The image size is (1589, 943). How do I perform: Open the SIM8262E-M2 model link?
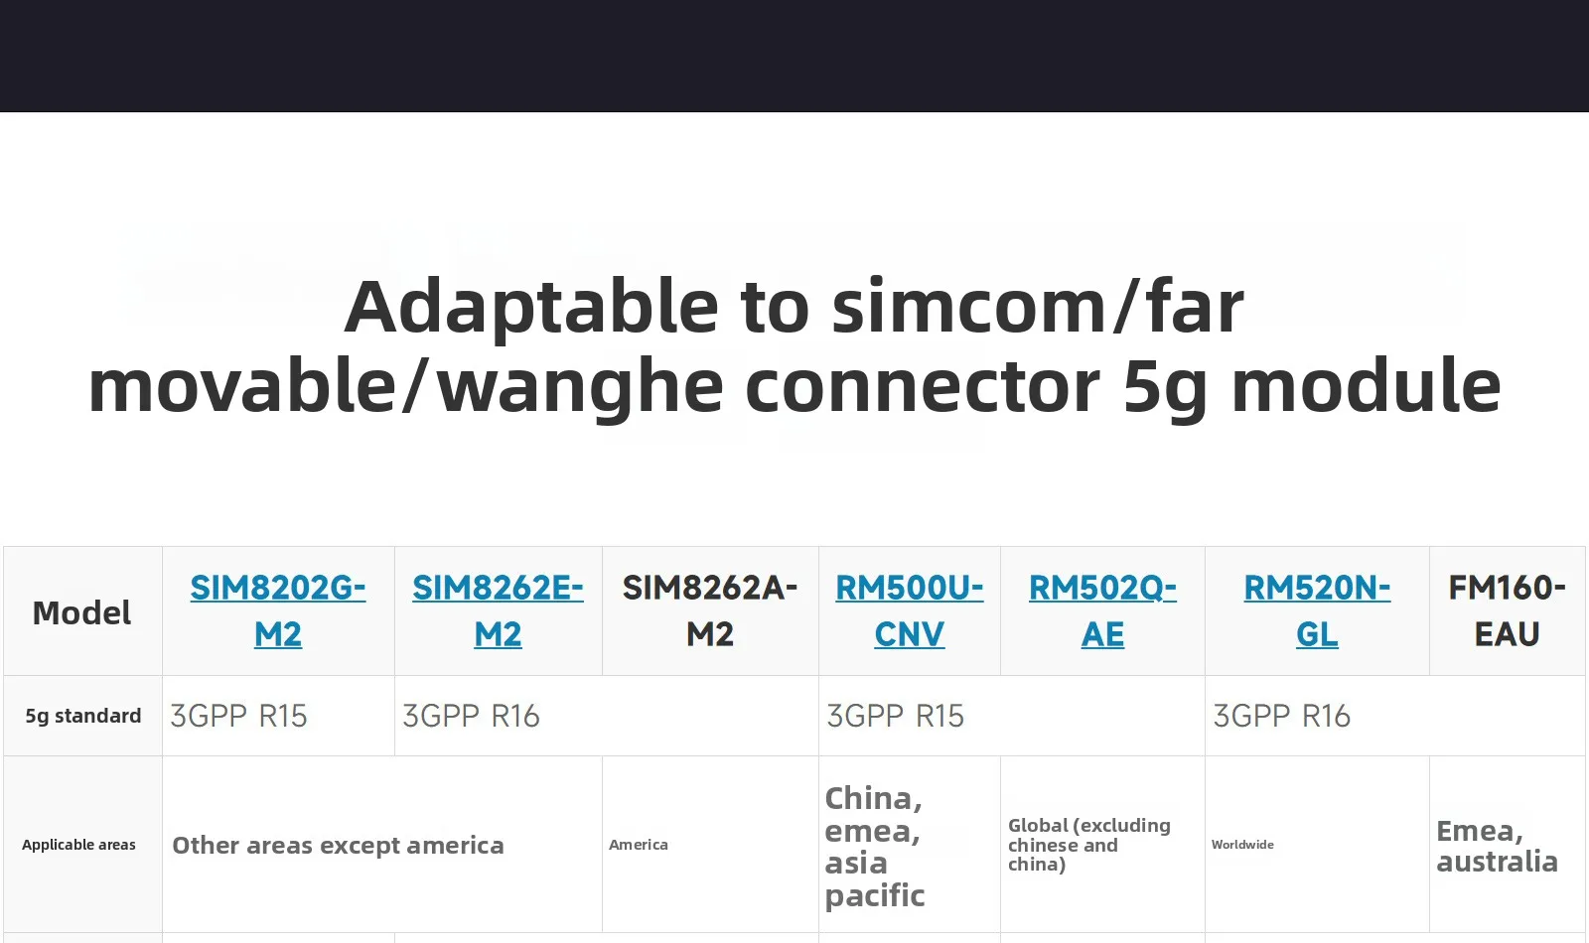pos(498,610)
